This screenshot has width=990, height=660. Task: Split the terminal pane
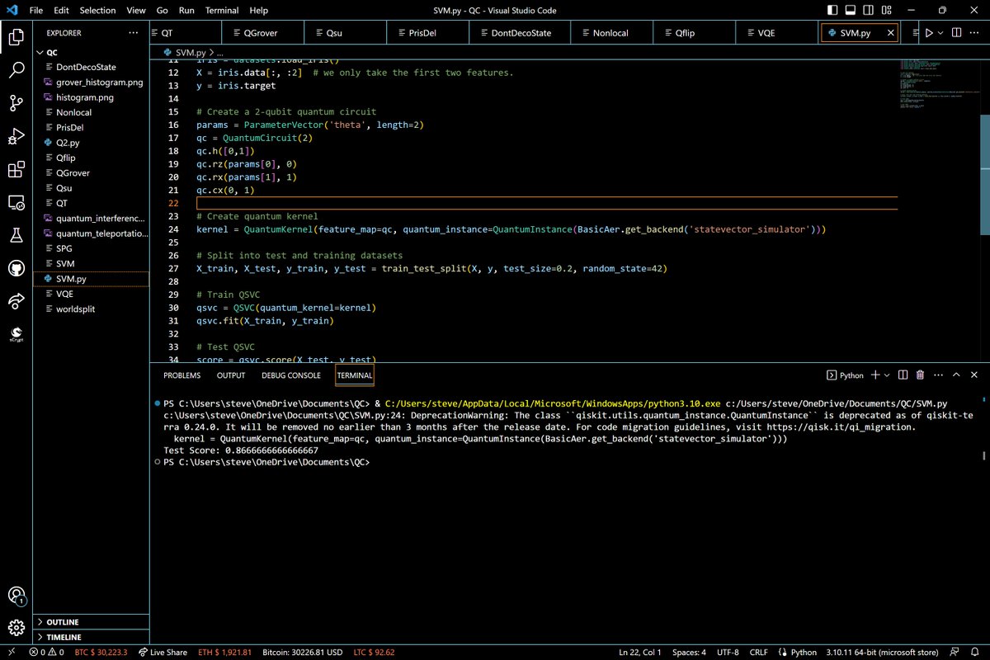(x=903, y=375)
